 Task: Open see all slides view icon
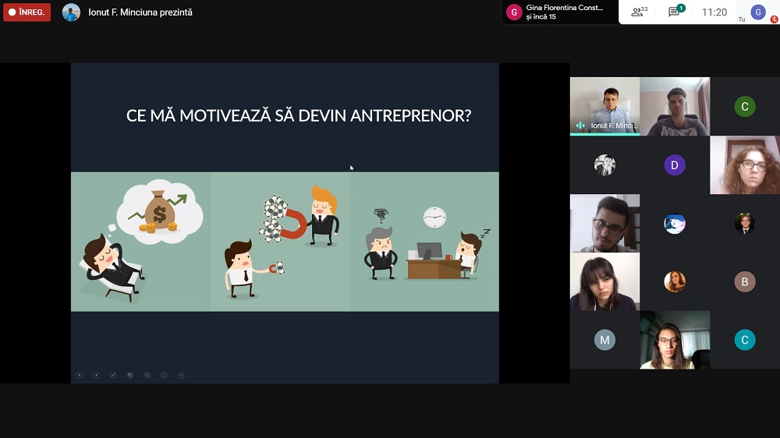click(x=130, y=375)
